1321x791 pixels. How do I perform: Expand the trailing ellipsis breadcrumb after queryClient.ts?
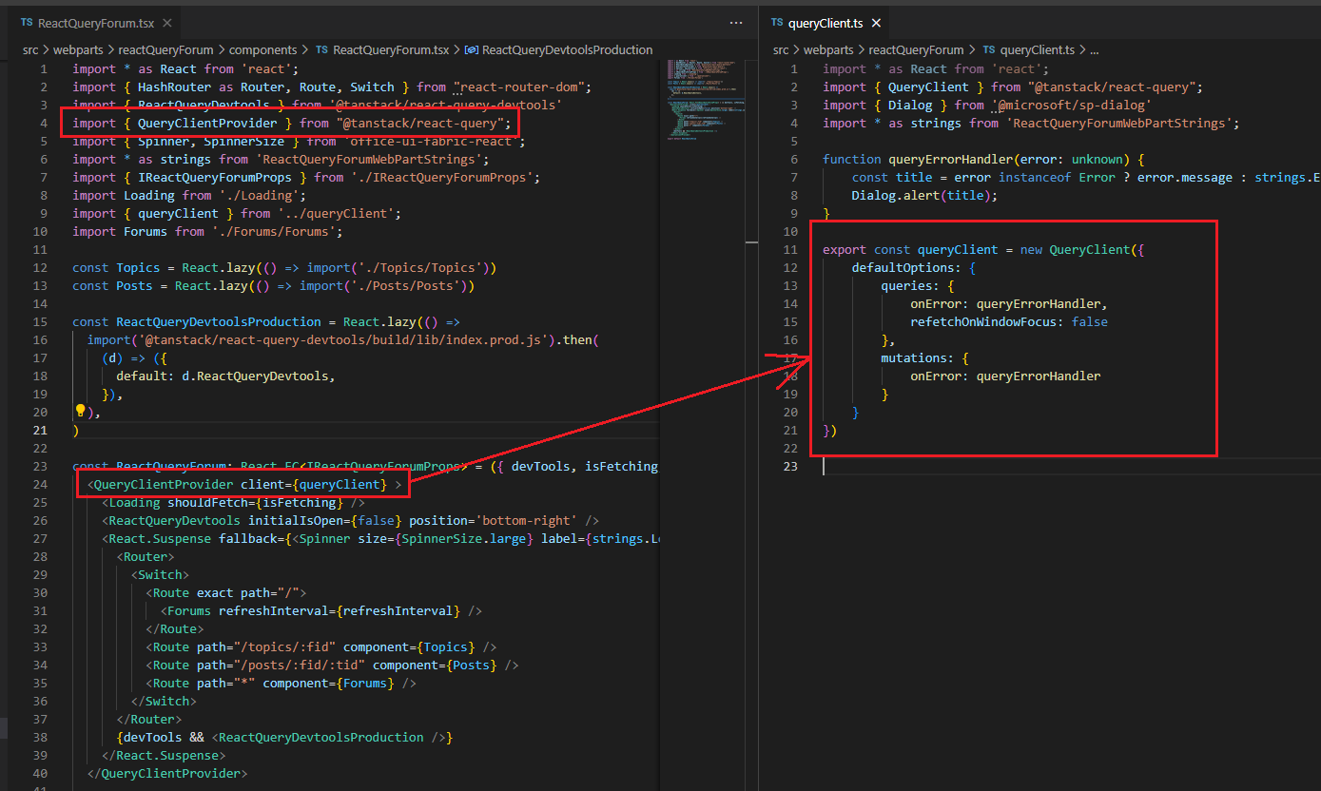[x=1094, y=49]
